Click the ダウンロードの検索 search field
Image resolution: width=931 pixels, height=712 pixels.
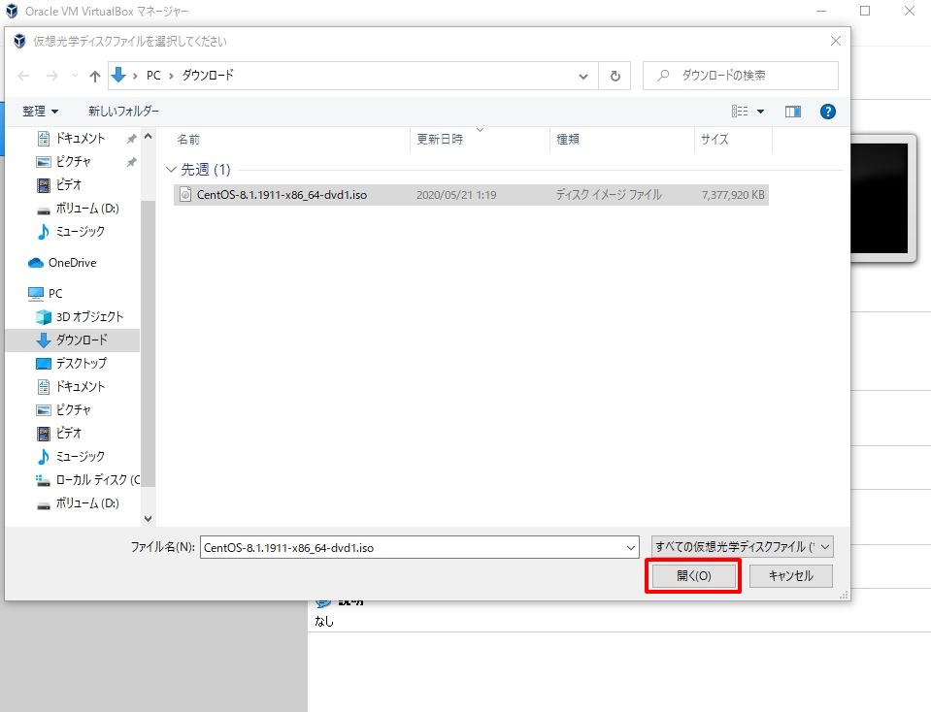click(x=741, y=76)
